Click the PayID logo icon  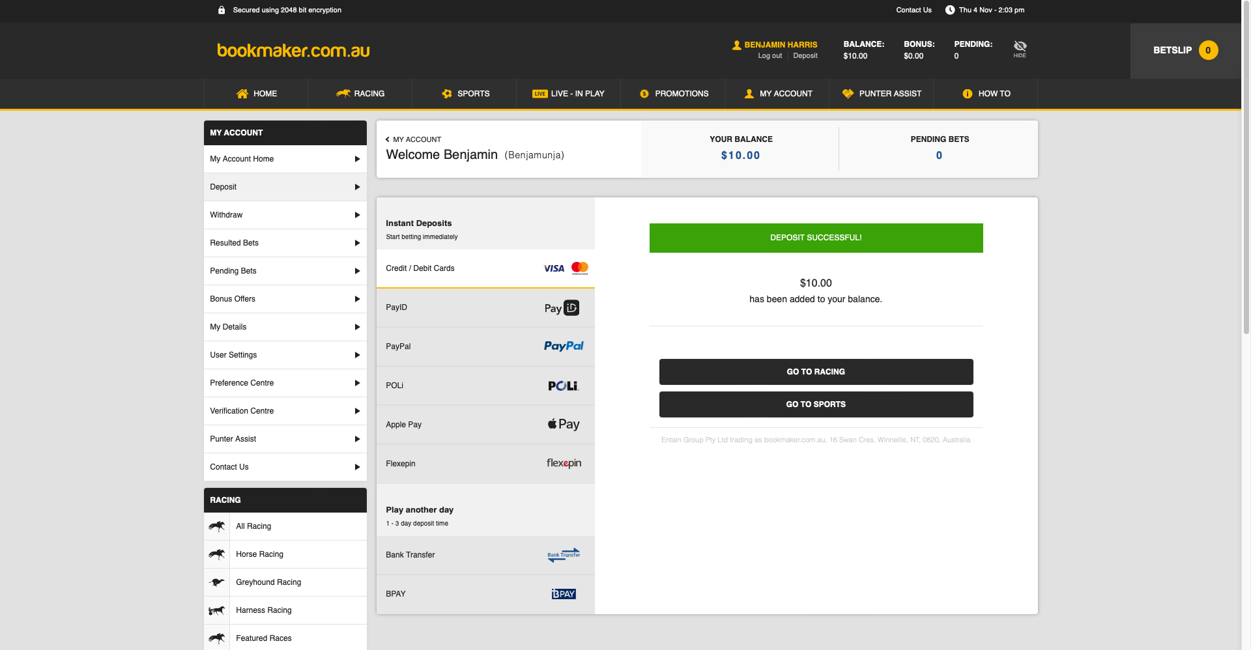(x=562, y=308)
